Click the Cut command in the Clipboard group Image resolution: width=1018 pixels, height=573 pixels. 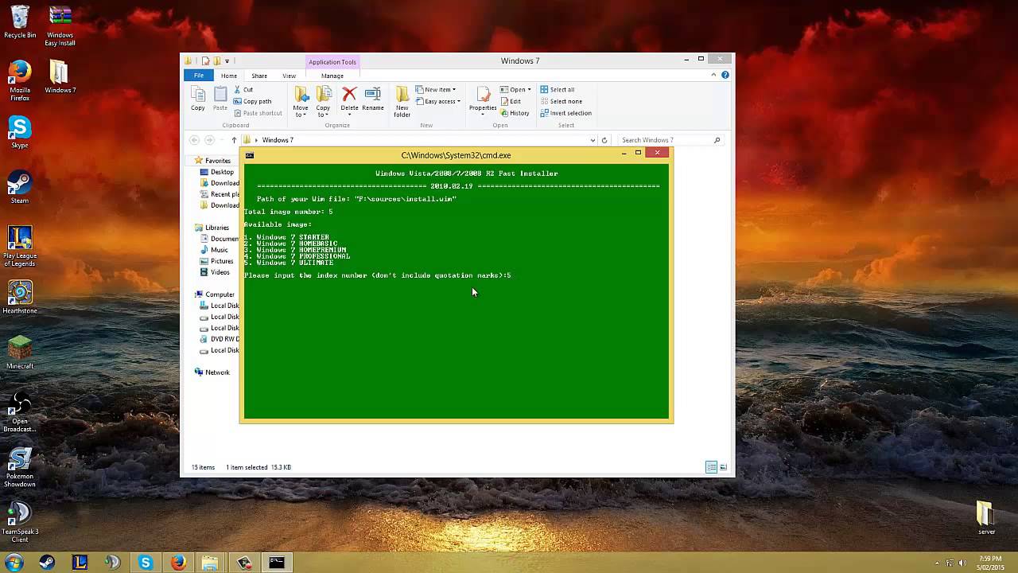point(243,90)
